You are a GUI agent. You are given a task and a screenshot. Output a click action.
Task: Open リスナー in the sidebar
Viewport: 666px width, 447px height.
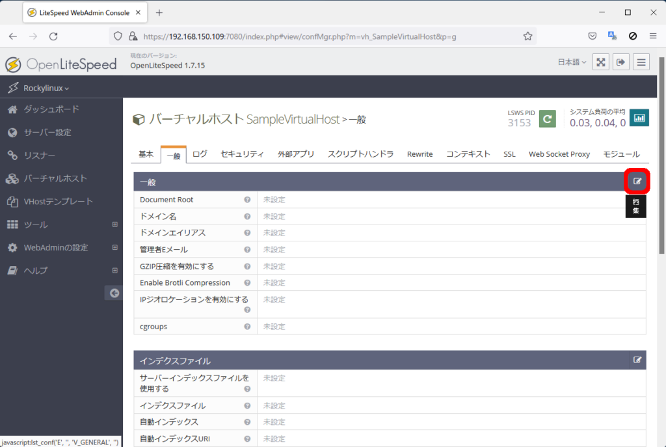40,156
